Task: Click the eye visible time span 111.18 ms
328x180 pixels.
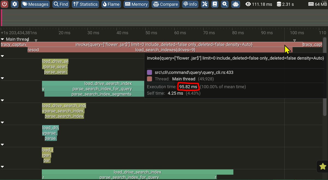Action: (259, 4)
